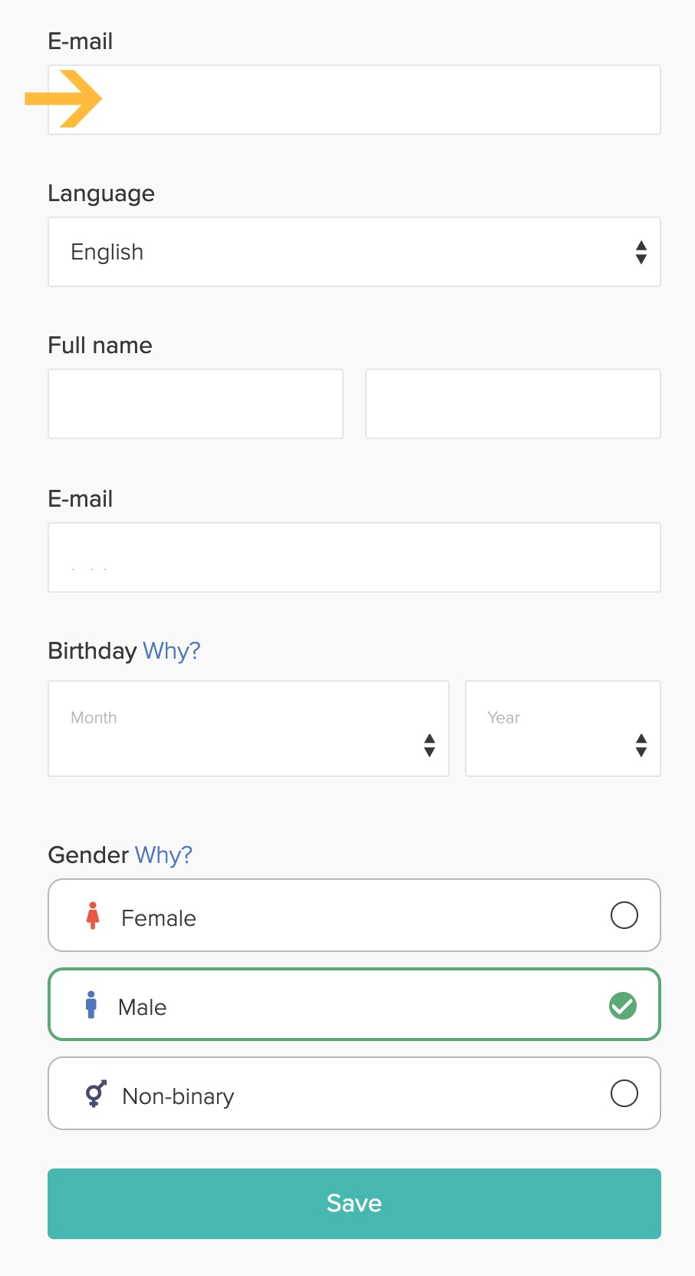Click the orange arrow icon
The height and width of the screenshot is (1276, 695).
(64, 98)
